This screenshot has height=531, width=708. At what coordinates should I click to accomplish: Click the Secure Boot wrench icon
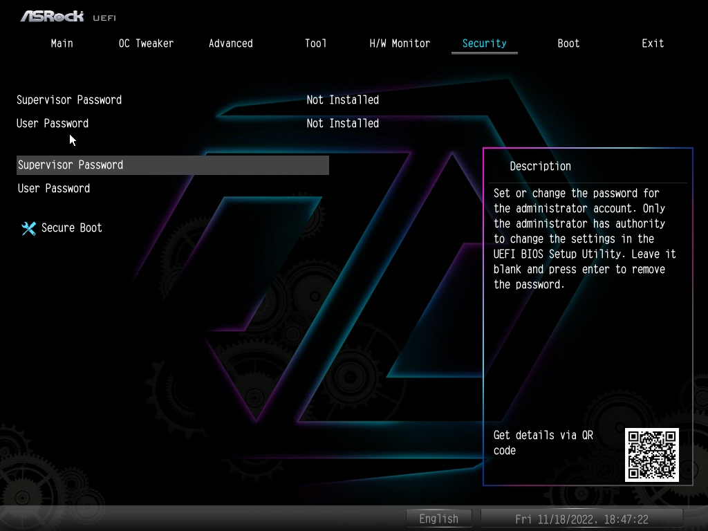click(x=29, y=228)
